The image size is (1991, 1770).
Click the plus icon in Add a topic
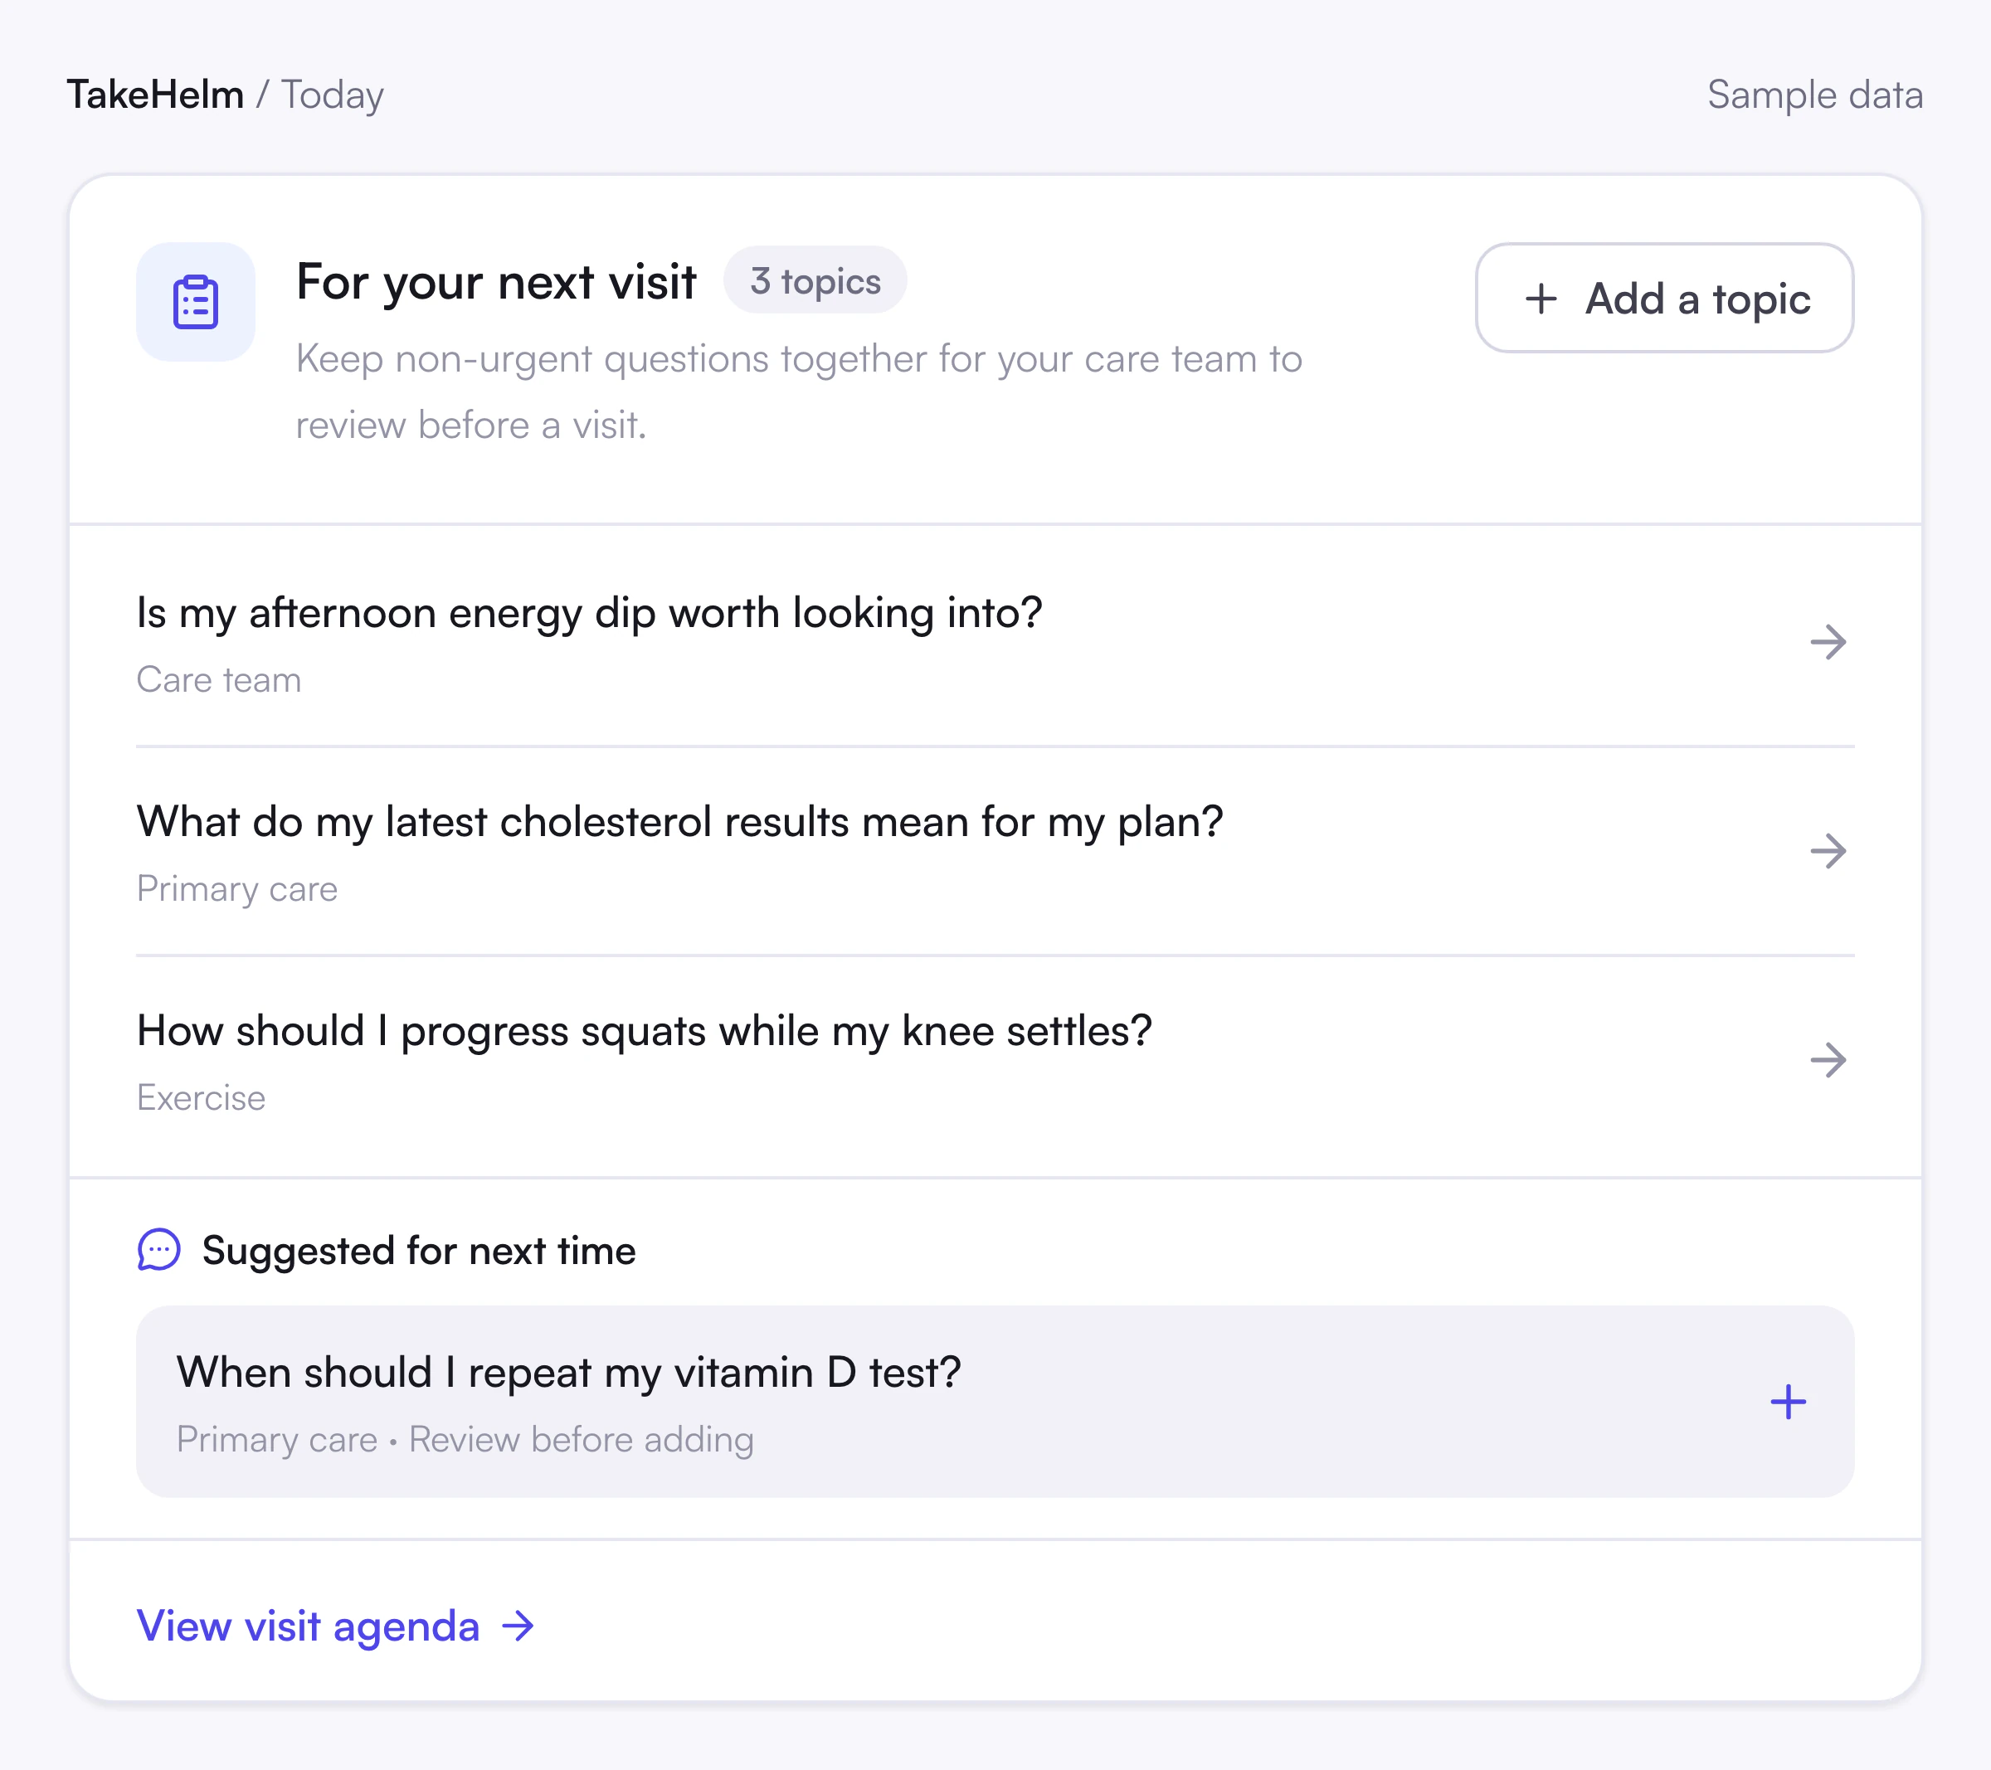tap(1541, 298)
